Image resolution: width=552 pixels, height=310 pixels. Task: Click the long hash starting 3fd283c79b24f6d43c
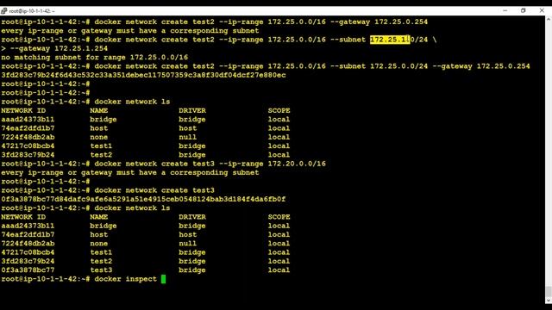[x=143, y=75]
